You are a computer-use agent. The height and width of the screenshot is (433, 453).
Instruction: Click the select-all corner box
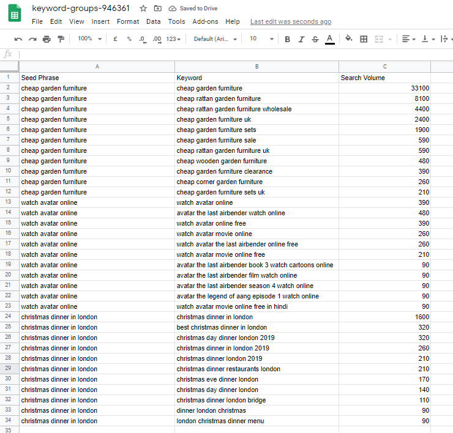click(9, 67)
